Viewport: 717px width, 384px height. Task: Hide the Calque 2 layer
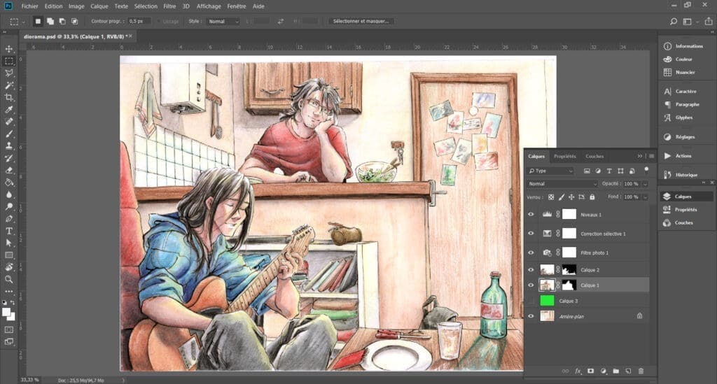click(x=531, y=270)
